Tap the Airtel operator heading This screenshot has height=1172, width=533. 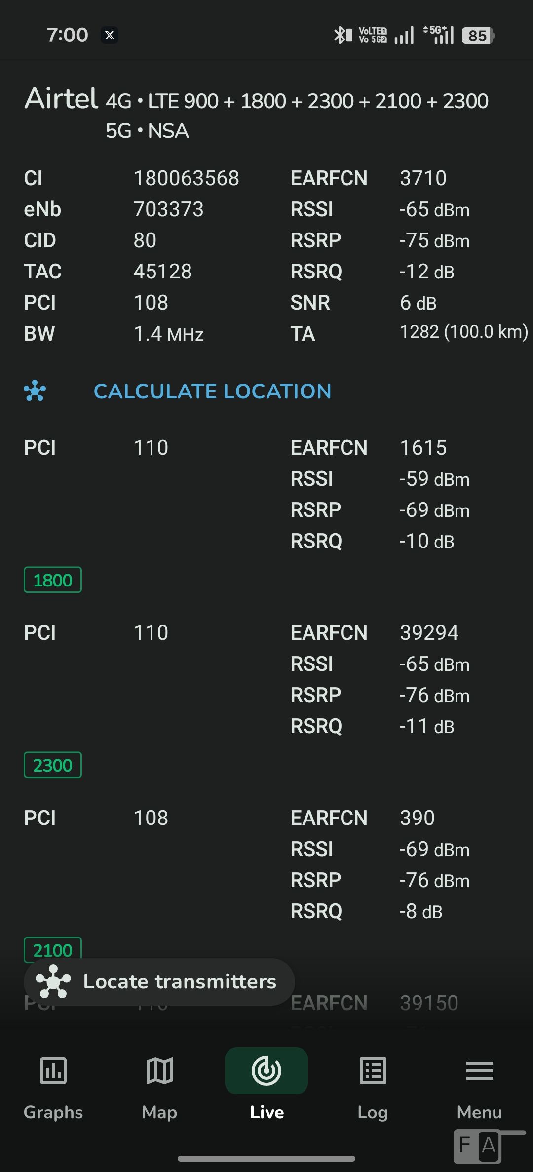(62, 98)
